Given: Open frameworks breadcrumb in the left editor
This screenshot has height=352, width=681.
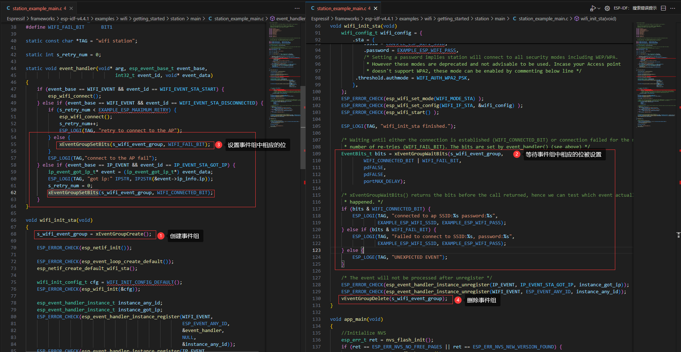Looking at the screenshot, I should tap(42, 19).
